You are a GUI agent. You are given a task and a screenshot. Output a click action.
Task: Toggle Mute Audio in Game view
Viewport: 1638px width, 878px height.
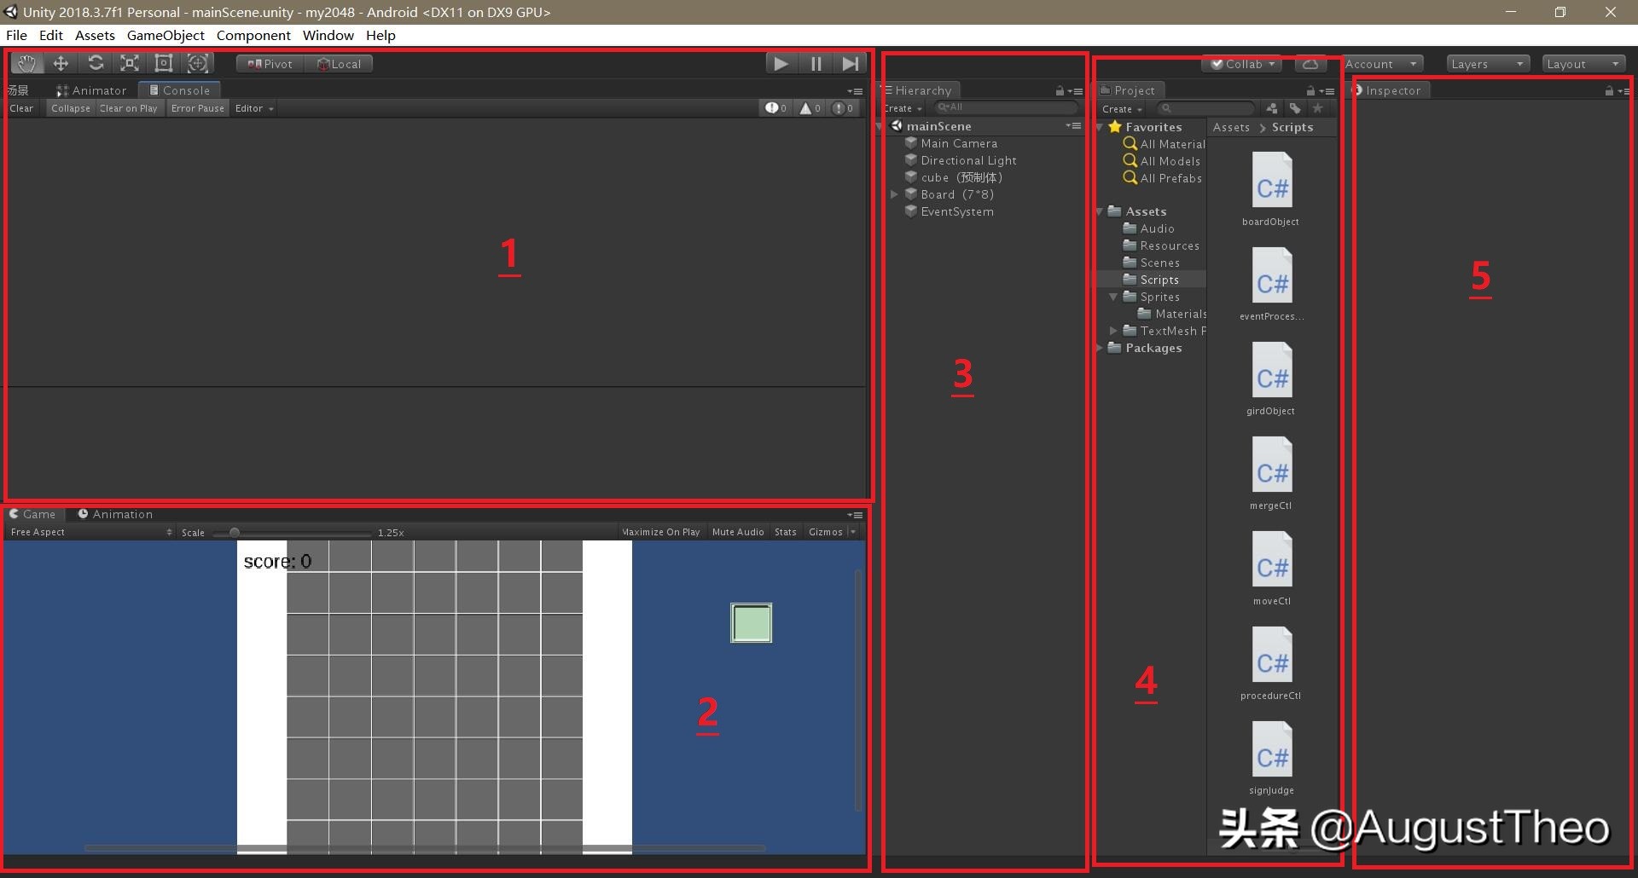(x=738, y=532)
